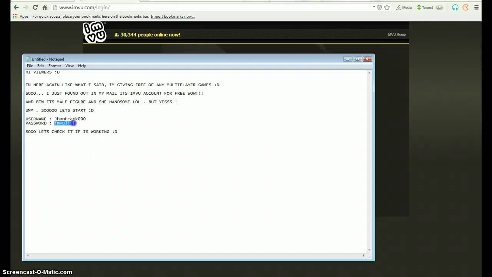Image resolution: width=492 pixels, height=277 pixels.
Task: Bookmark this page with the star icon
Action: coord(387,7)
